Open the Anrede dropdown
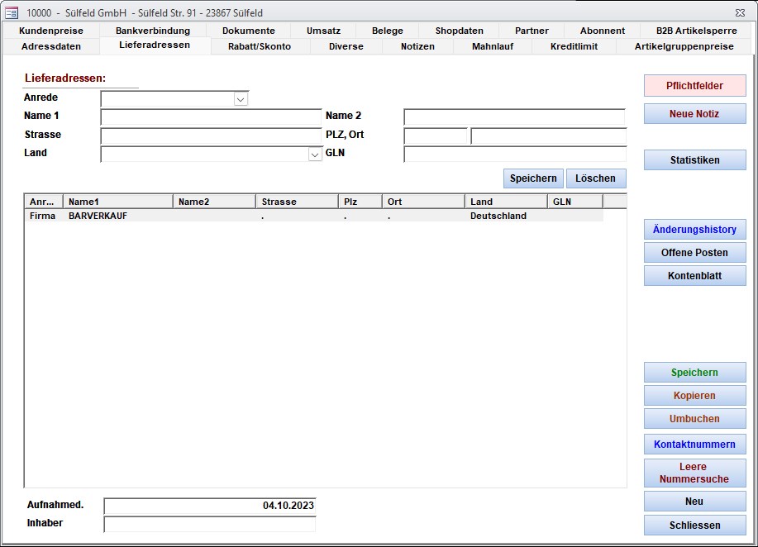This screenshot has width=758, height=547. pyautogui.click(x=241, y=99)
